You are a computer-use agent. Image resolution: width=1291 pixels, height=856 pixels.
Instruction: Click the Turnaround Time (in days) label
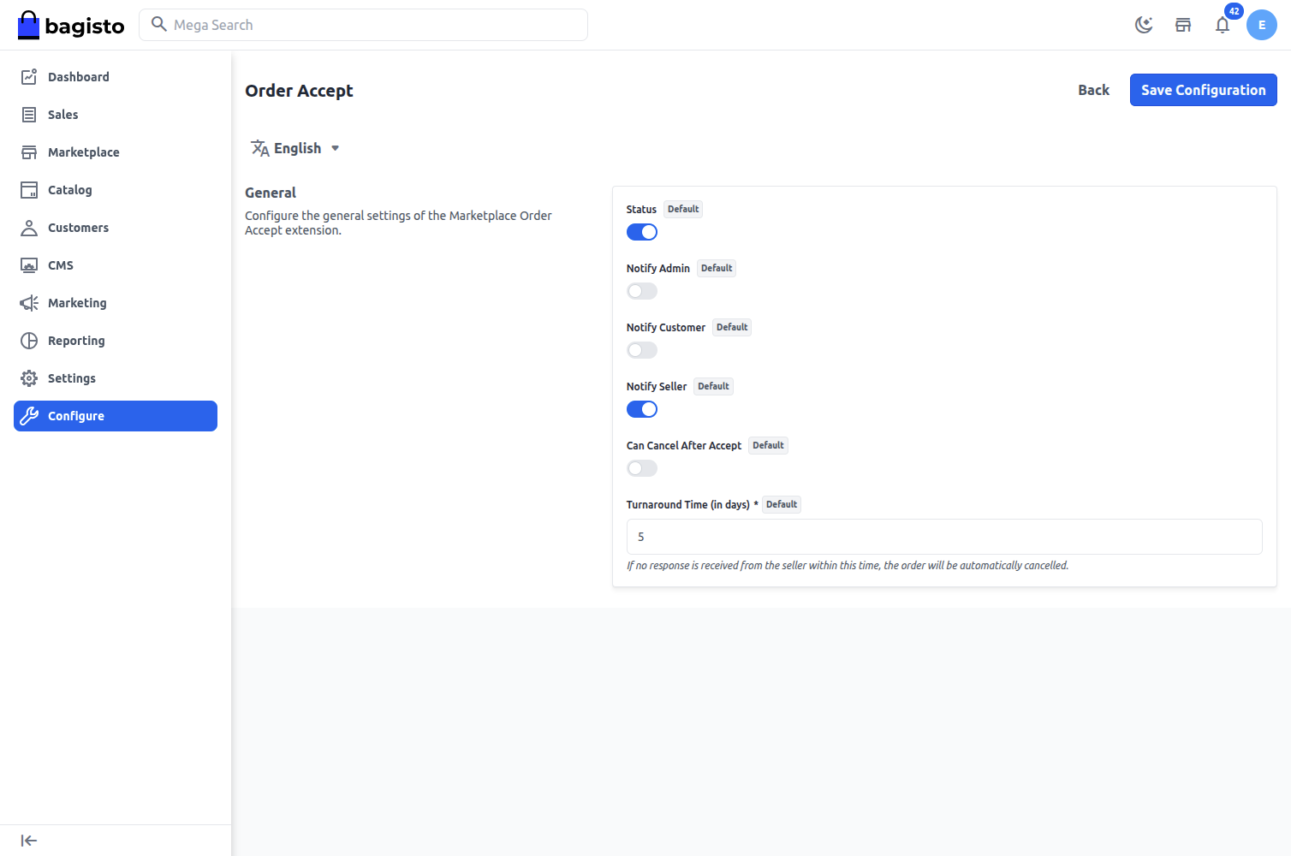(x=692, y=504)
